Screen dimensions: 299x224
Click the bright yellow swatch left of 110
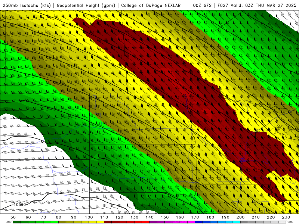[x=100, y=222]
